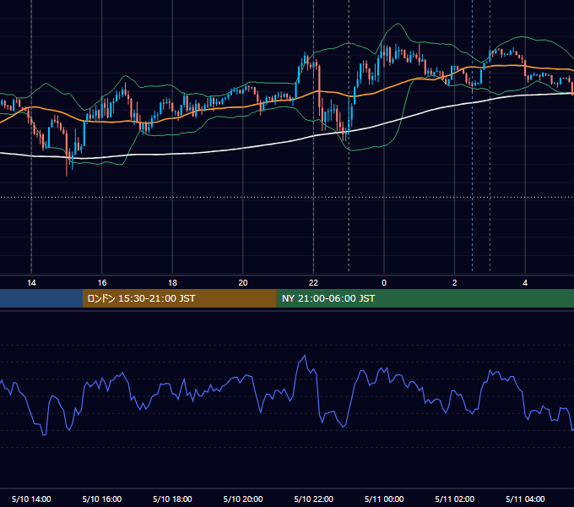Viewport: 574px width, 507px height.
Task: Click the 5/10 18:00 date label
Action: (172, 499)
